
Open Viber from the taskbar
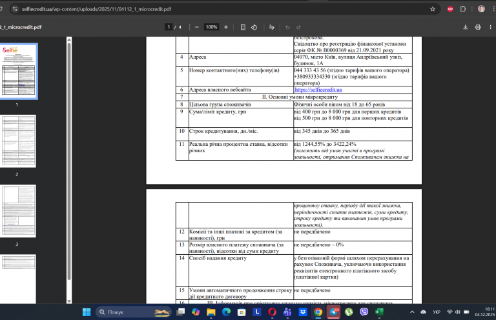(364, 312)
